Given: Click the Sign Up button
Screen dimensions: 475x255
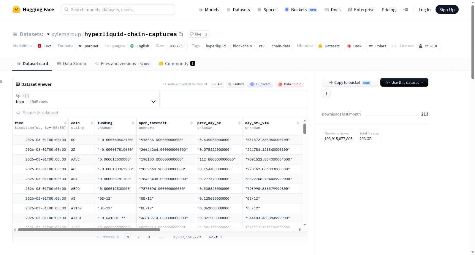Looking at the screenshot, I should (x=447, y=9).
